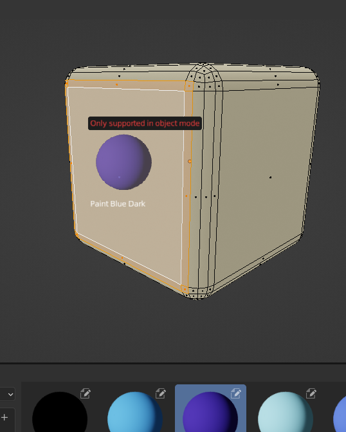The image size is (346, 432).
Task: Select the black material sphere thumbnail
Action: click(x=60, y=412)
